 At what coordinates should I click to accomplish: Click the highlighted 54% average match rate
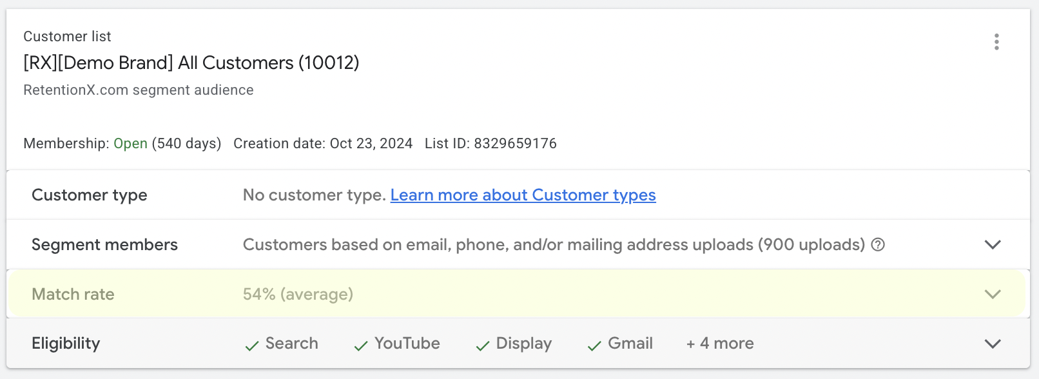[x=297, y=294]
